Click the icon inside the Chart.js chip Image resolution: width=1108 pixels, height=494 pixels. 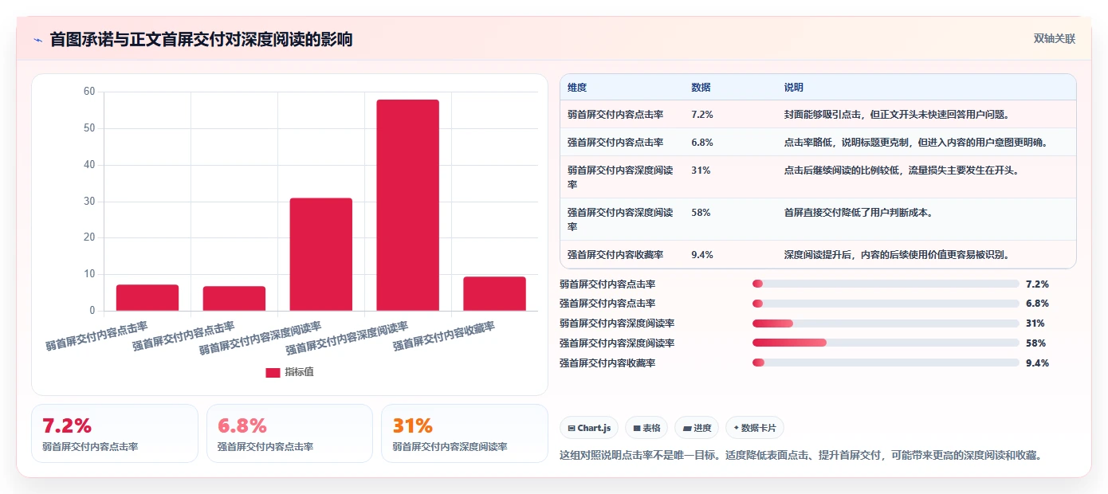tap(572, 428)
